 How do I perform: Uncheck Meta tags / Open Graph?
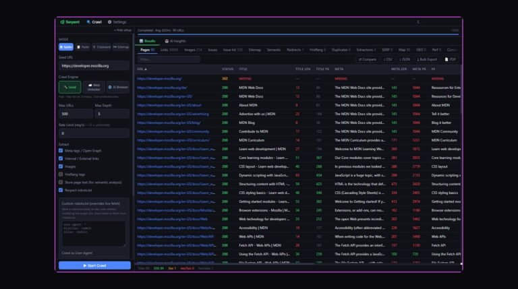click(x=61, y=150)
